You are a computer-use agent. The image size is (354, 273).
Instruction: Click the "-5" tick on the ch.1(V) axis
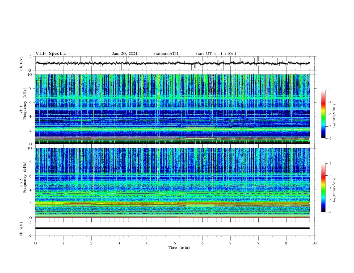[30, 70]
